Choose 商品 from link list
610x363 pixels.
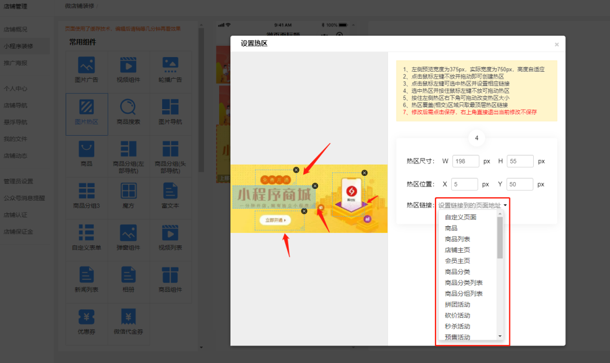click(x=451, y=228)
